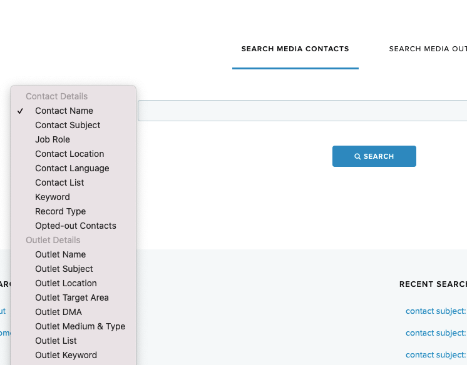The image size is (467, 365).
Task: Select Outlet Name from the list
Action: (x=60, y=254)
